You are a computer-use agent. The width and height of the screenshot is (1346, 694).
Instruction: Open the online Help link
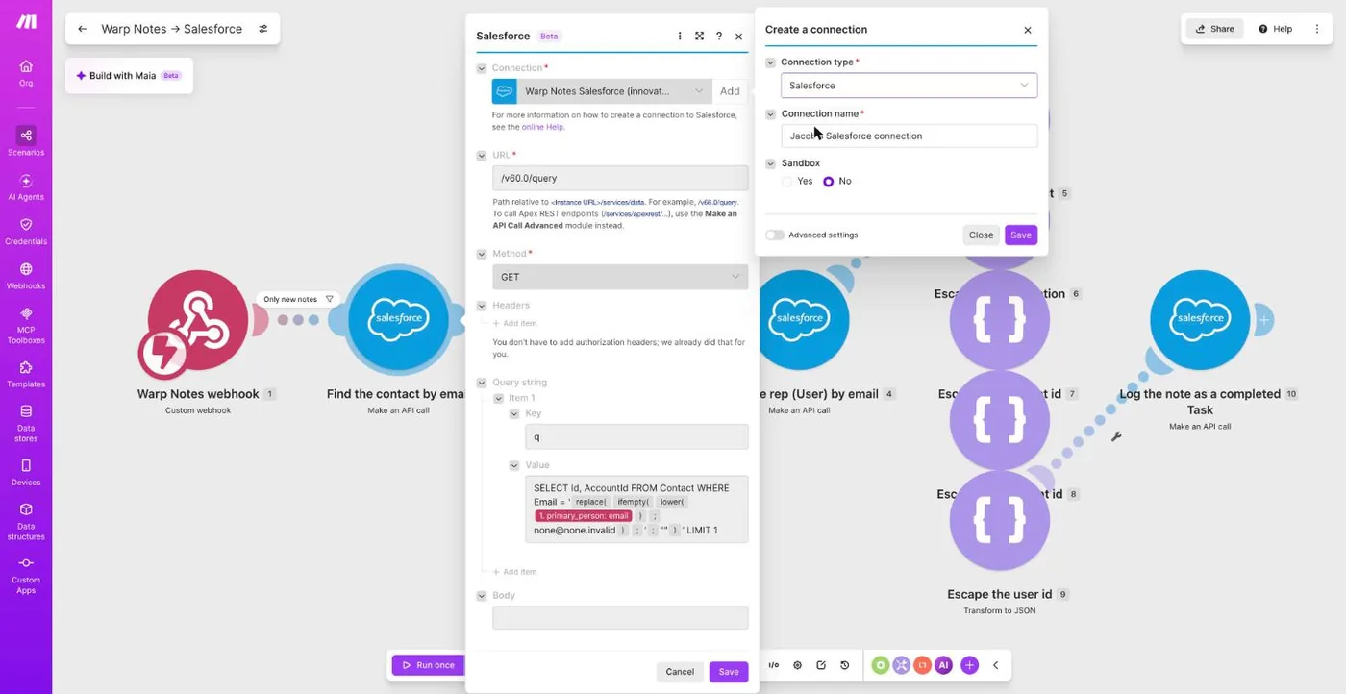(x=542, y=127)
